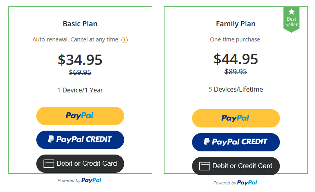
Task: Click the $44.95 Family Plan price
Action: [x=236, y=59]
